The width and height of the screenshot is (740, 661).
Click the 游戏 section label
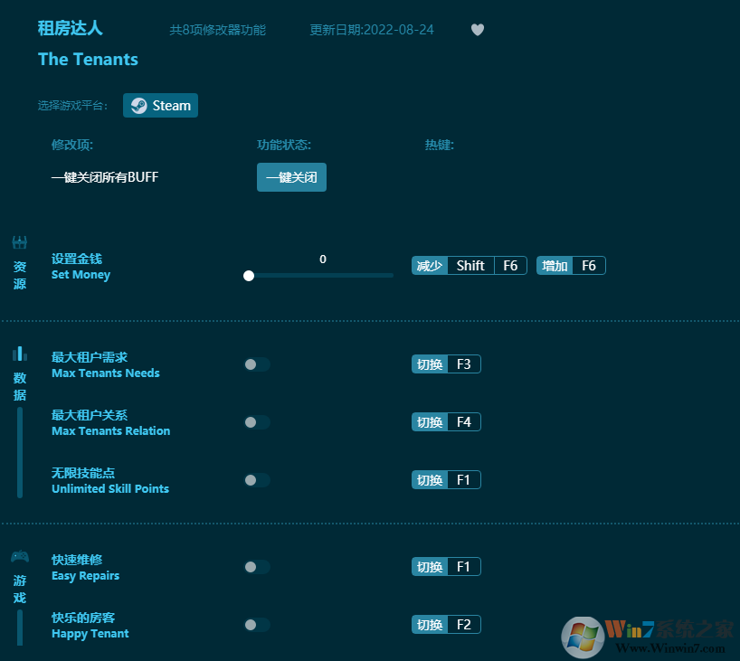19,590
